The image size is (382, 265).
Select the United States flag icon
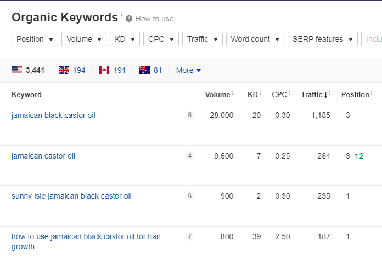click(x=17, y=70)
